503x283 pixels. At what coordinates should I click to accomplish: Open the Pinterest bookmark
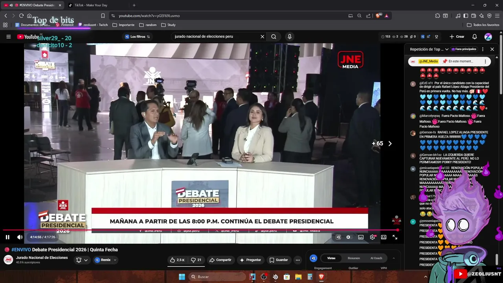(64, 25)
